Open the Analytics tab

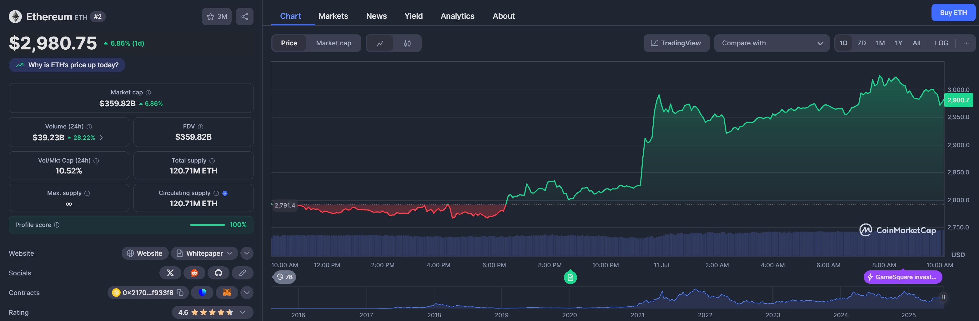point(458,16)
